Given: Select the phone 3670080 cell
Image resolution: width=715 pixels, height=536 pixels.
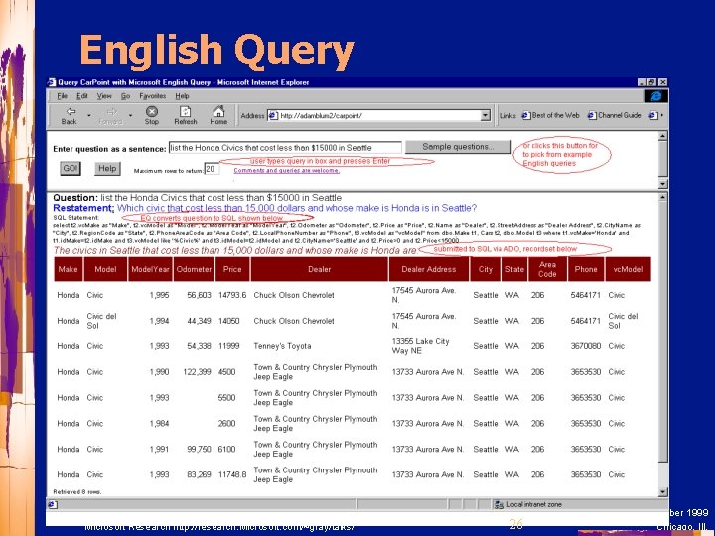Looking at the screenshot, I should pyautogui.click(x=586, y=346).
